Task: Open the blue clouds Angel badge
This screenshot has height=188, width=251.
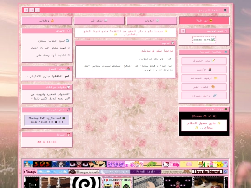Action: (x=53, y=172)
